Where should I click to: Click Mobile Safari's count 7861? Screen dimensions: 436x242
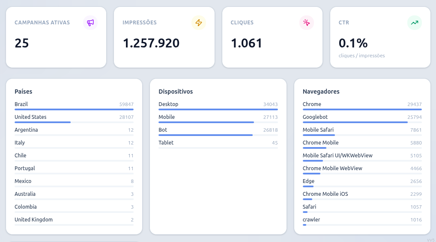[x=416, y=130]
